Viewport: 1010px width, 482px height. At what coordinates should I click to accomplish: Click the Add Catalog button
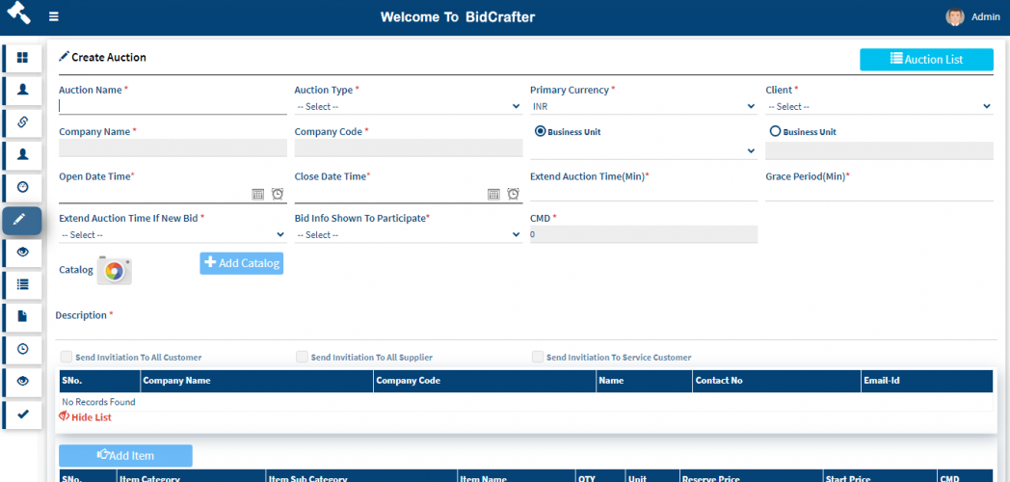(x=242, y=263)
